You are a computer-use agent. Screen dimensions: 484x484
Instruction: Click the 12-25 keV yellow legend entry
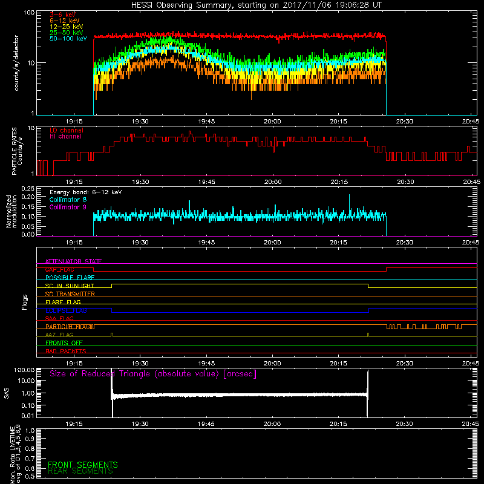click(x=67, y=27)
